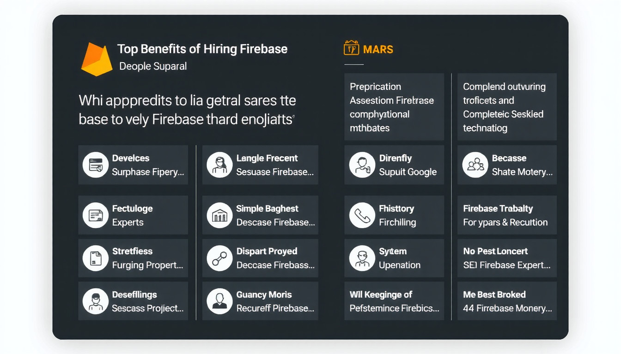Select the Fhisttory phone icon
Image resolution: width=621 pixels, height=354 pixels.
point(362,215)
